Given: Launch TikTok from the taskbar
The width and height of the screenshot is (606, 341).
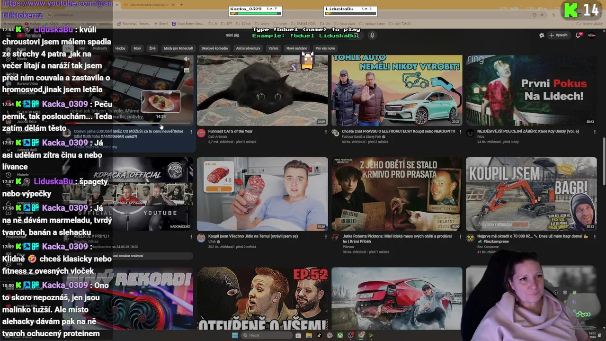Looking at the screenshot, I should 319,335.
